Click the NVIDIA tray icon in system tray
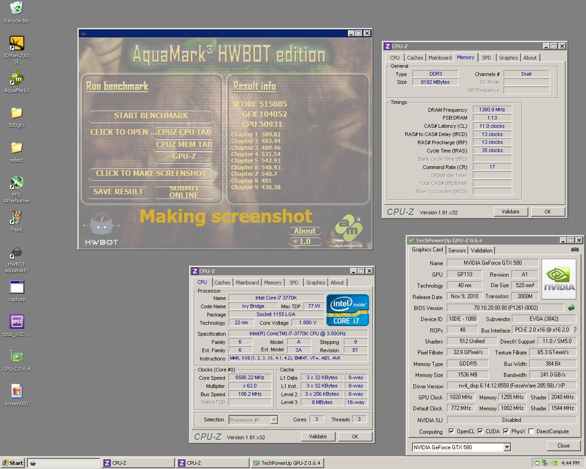Image resolution: width=586 pixels, height=469 pixels. click(553, 463)
